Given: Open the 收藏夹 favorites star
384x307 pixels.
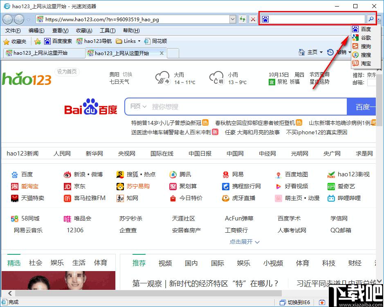Looking at the screenshot, I should (15, 41).
